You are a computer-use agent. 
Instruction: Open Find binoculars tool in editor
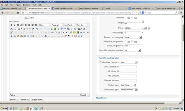tap(11, 29)
